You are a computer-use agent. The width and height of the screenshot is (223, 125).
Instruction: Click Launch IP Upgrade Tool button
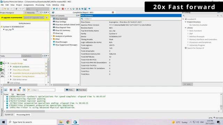click(x=34, y=18)
